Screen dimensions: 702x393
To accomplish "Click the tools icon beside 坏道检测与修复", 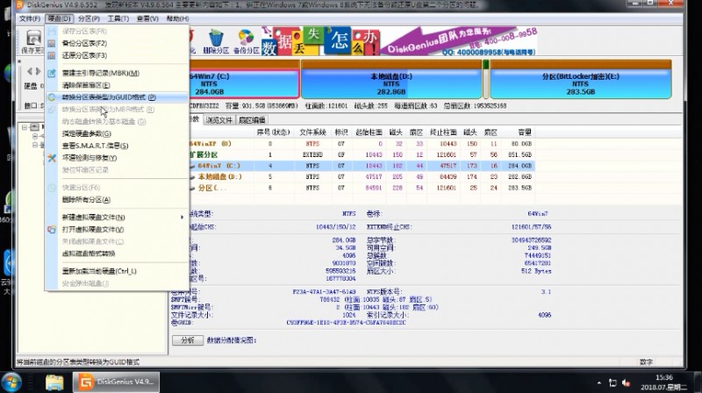I will point(52,158).
